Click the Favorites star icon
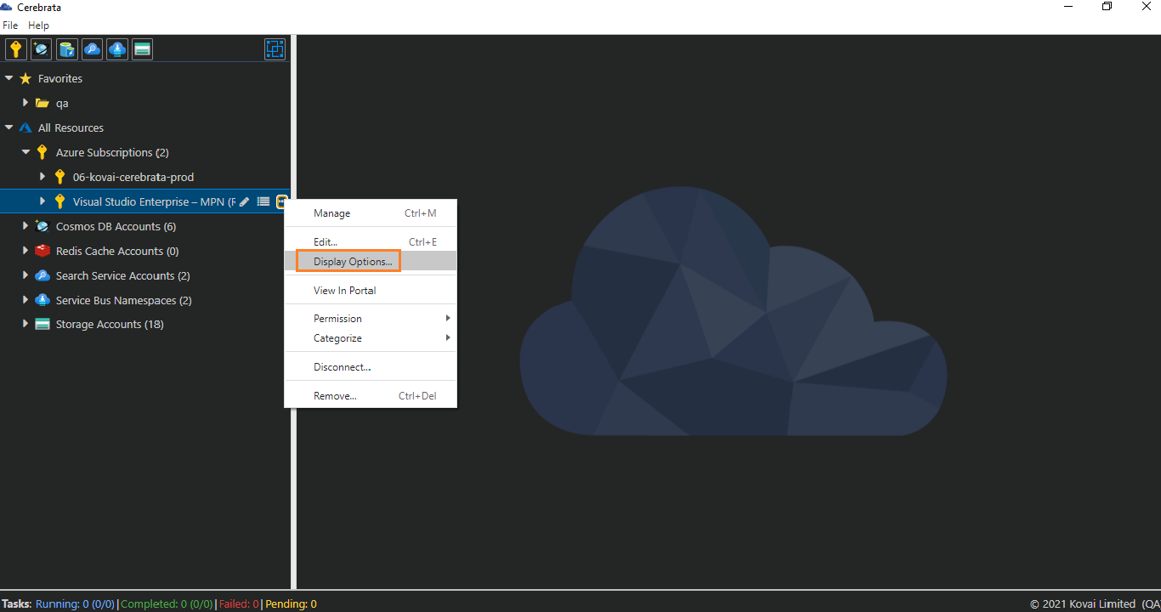Viewport: 1161px width, 612px height. 26,78
